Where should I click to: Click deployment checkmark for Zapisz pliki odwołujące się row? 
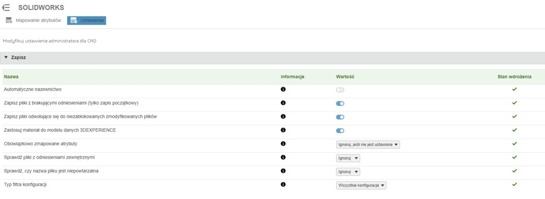click(x=514, y=116)
